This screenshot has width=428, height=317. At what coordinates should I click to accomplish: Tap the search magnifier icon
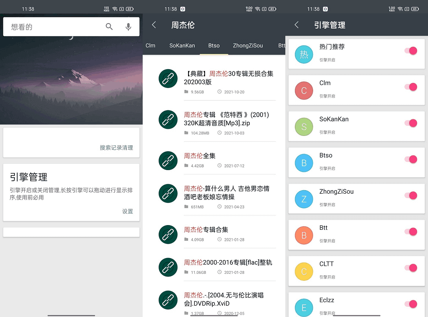point(110,26)
